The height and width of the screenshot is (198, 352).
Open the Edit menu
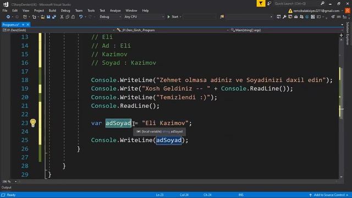click(15, 10)
